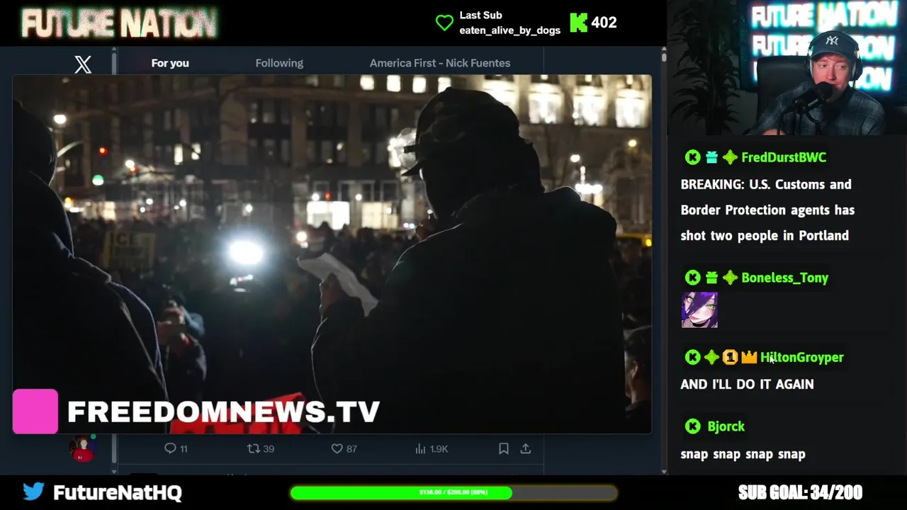907x510 pixels.
Task: Click the Kick badge beside Bjorck
Action: [692, 426]
